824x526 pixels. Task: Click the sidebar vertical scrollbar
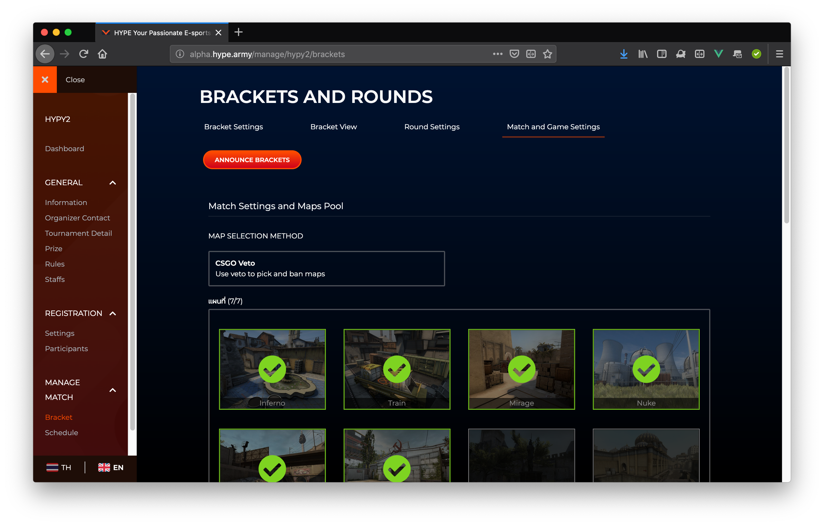(x=132, y=262)
